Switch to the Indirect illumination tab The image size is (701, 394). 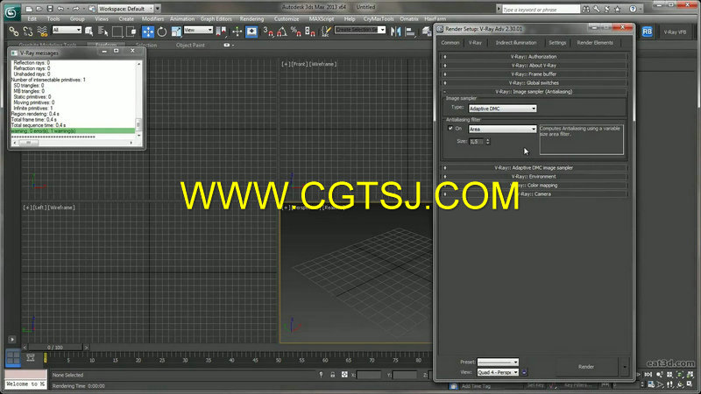click(516, 43)
